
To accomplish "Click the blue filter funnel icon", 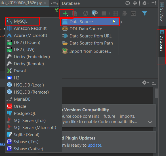I will tap(145, 13).
